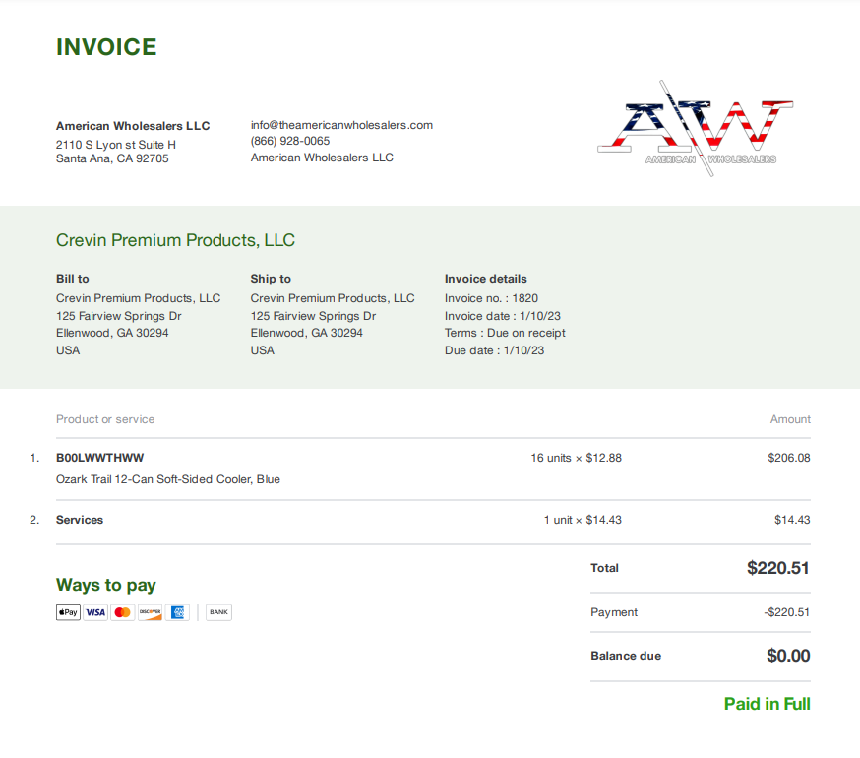The image size is (860, 758).
Task: Click the American Express card icon
Action: [x=177, y=612]
